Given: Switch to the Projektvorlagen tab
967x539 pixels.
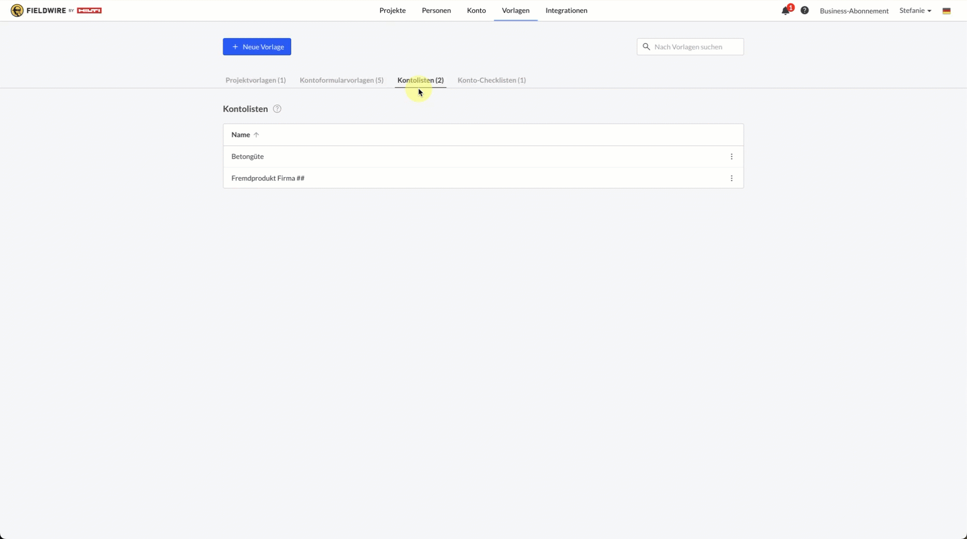Looking at the screenshot, I should tap(255, 81).
